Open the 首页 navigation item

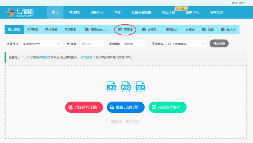click(55, 13)
